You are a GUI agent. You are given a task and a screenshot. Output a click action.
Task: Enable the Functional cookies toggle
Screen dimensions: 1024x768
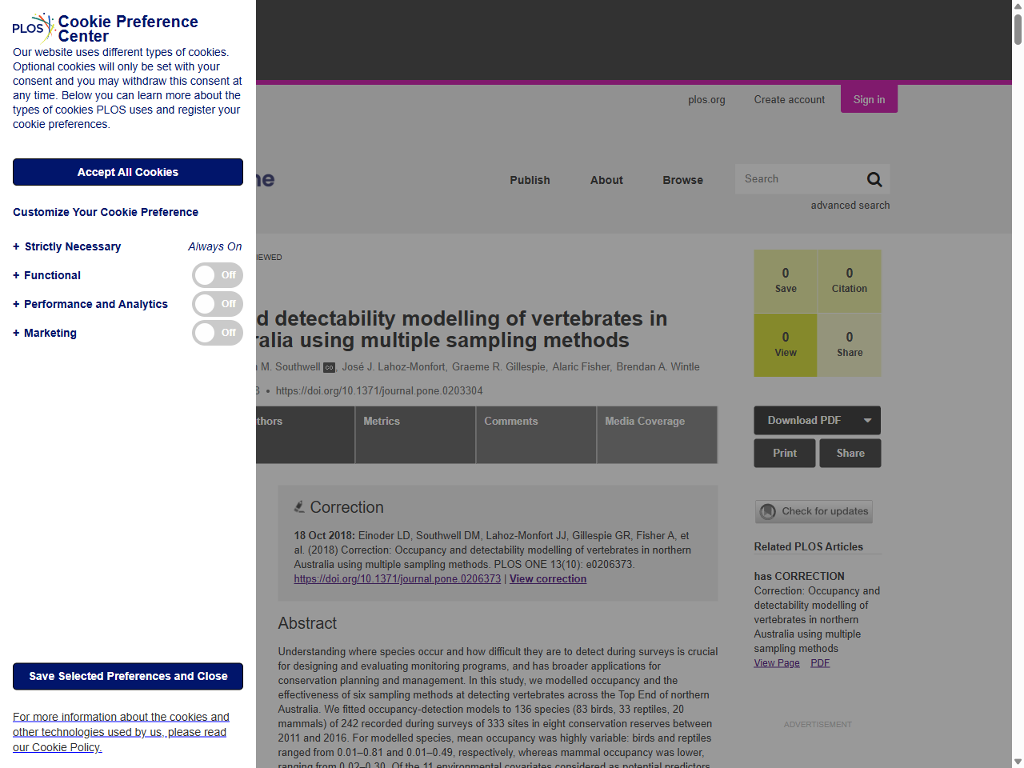click(217, 274)
